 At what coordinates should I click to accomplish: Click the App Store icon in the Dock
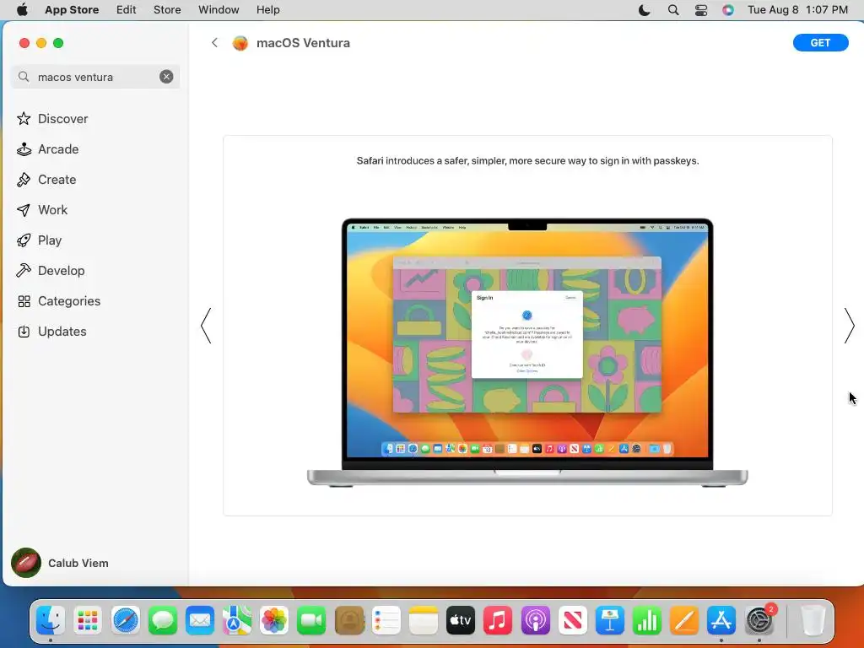click(721, 620)
